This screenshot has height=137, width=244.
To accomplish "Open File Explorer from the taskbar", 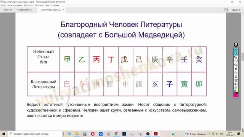I will click(77, 134).
